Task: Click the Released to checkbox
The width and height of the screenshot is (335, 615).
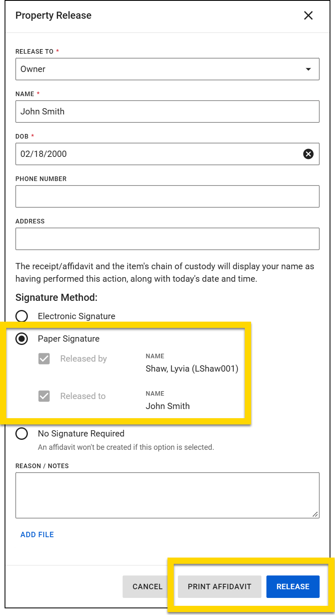Action: click(44, 396)
